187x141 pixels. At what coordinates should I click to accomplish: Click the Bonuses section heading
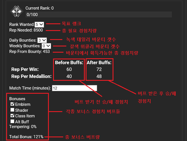pos(17,99)
